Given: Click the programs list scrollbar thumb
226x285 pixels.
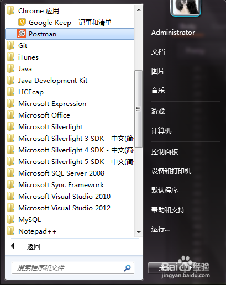Looking at the screenshot, I should click(x=139, y=109).
